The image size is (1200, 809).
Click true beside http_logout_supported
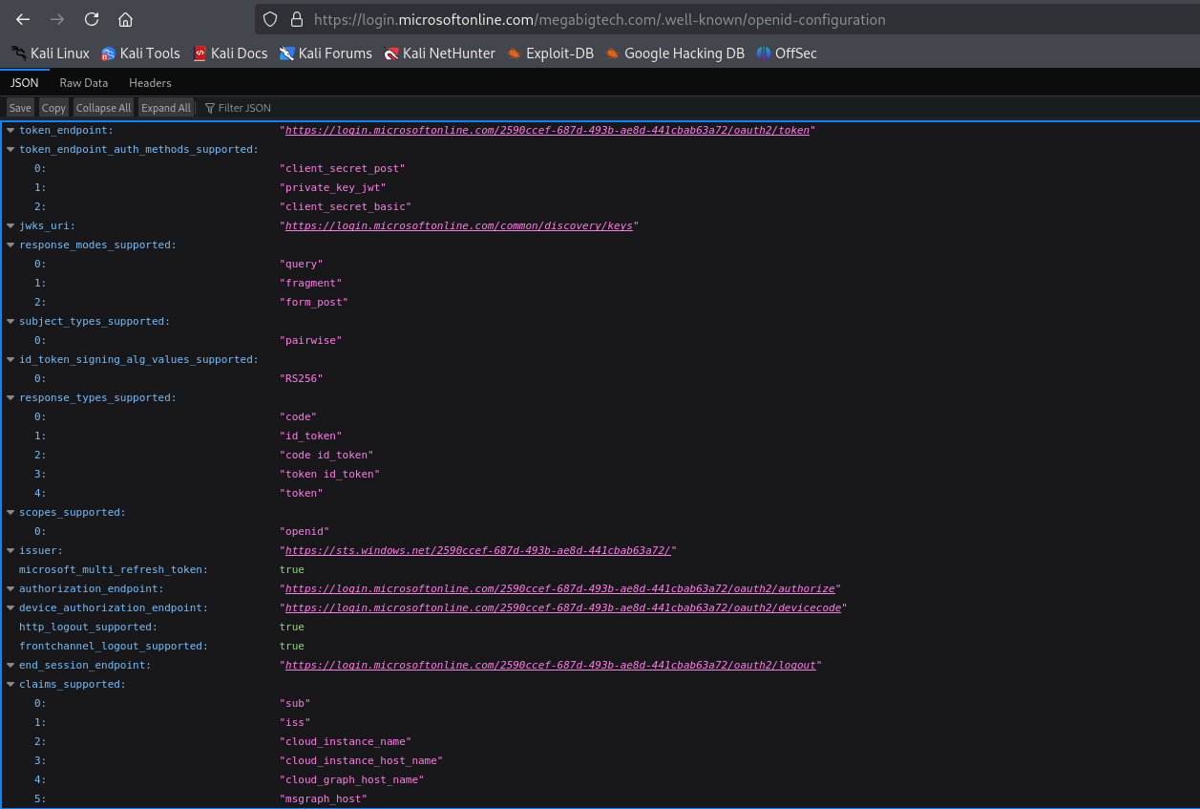(x=292, y=627)
